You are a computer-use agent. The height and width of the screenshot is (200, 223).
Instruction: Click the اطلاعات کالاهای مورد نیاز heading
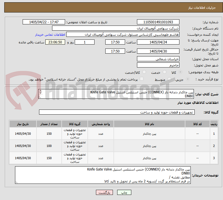(198, 103)
